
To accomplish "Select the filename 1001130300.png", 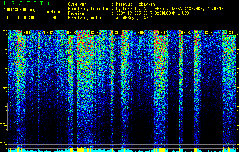I will (x=19, y=10).
